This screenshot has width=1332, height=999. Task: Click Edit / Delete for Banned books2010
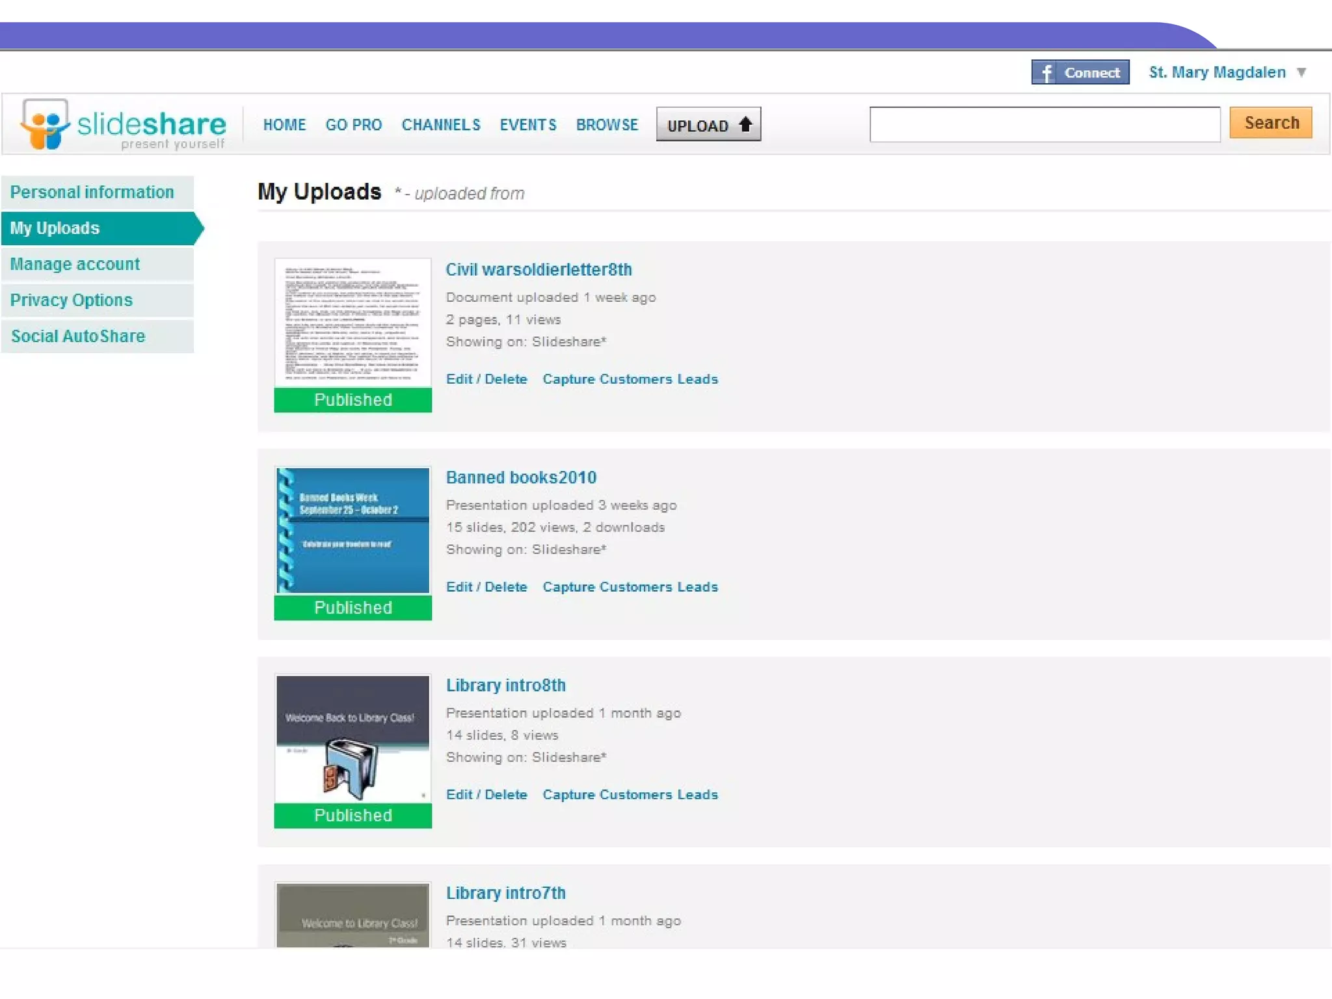click(x=486, y=587)
